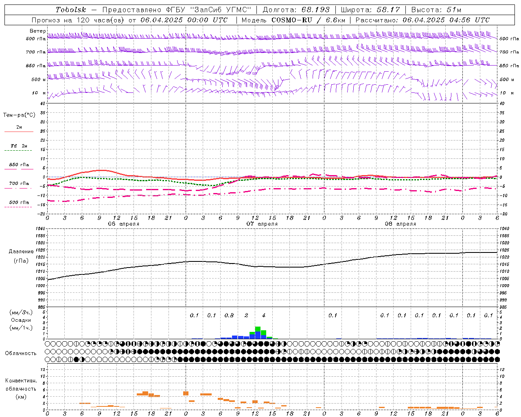Click the "06 апреля" date label
This screenshot has height=417, width=521.
click(124, 224)
